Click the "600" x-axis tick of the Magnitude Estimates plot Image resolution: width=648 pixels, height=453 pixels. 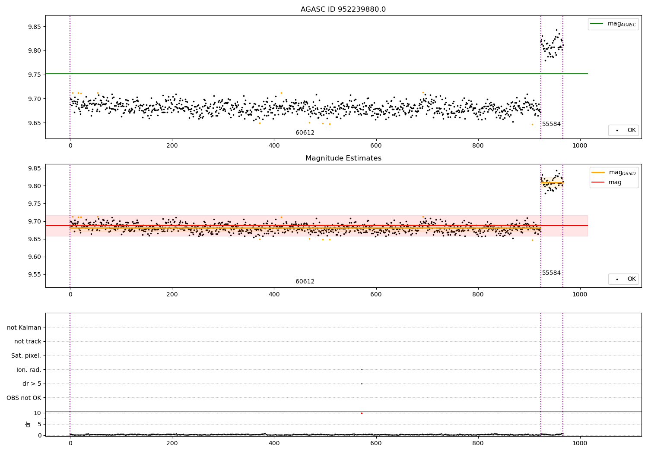coord(376,294)
